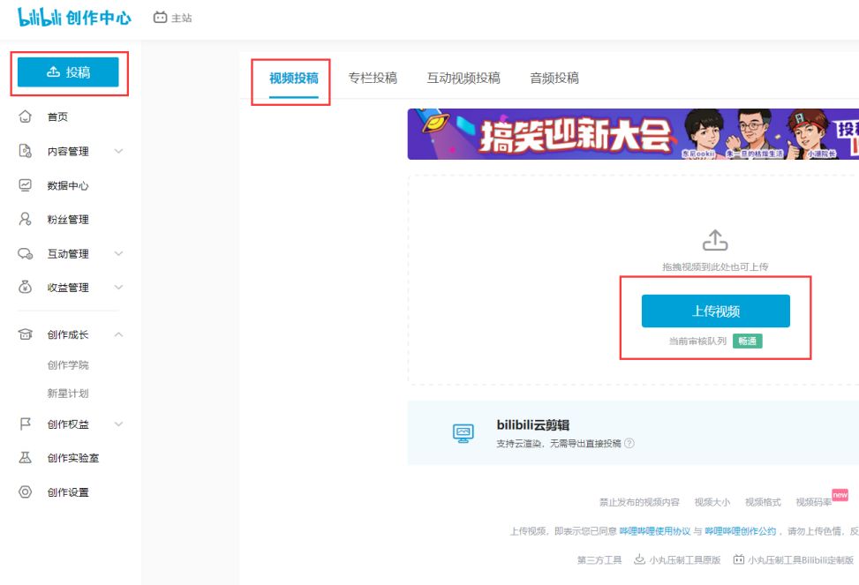
Task: Click the 首页 home icon in sidebar
Action: click(26, 116)
